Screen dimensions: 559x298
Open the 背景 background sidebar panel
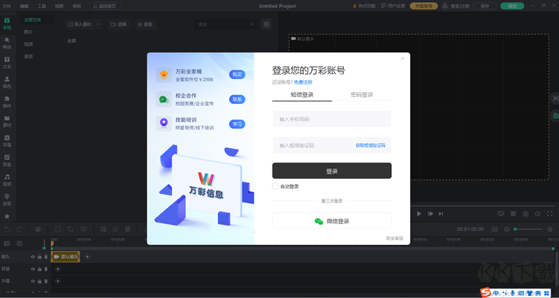tap(7, 161)
